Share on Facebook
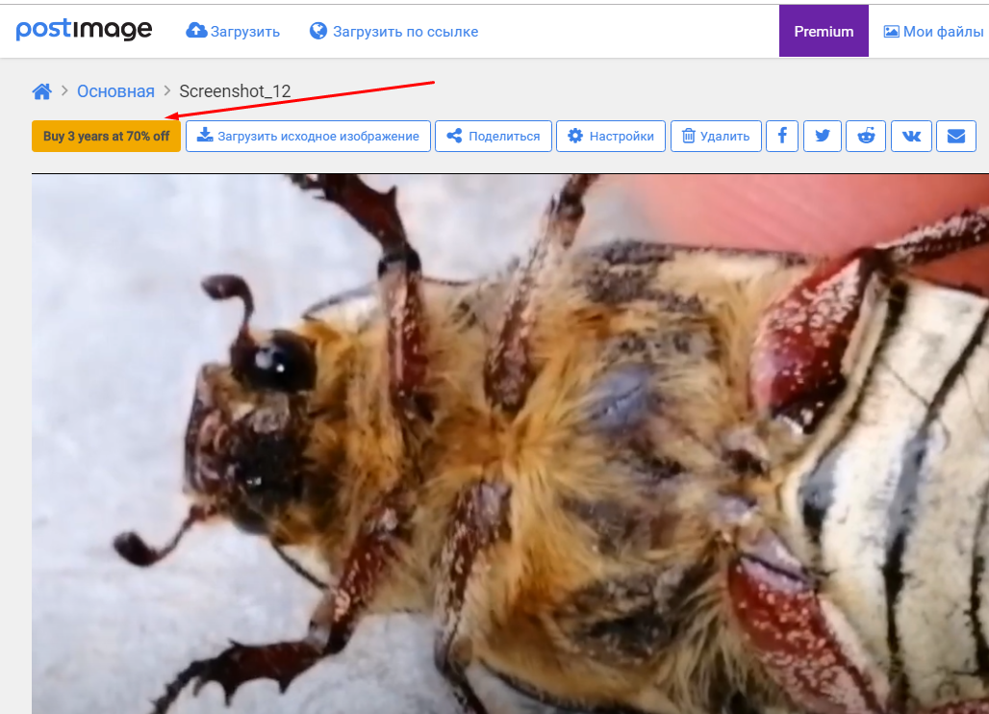The height and width of the screenshot is (714, 989). (x=782, y=137)
